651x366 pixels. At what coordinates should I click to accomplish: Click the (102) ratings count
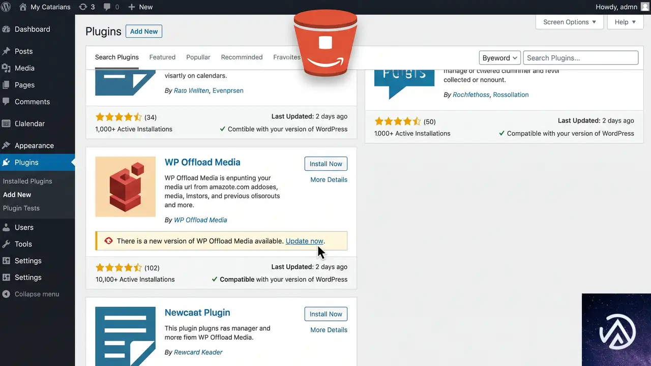(152, 268)
